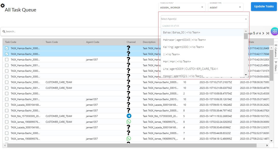The height and width of the screenshot is (150, 278).
Task: Open the settings gear icon
Action: pos(2,5)
